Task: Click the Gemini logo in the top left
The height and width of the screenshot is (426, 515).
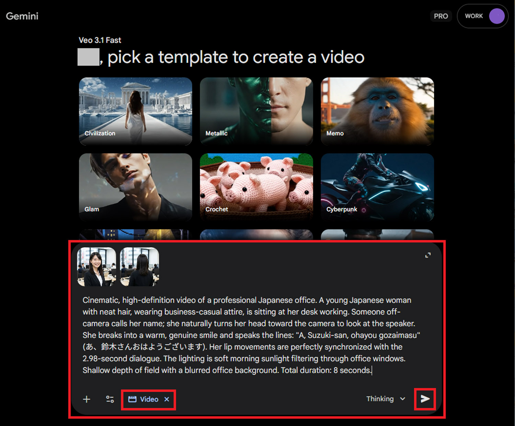Action: (22, 16)
